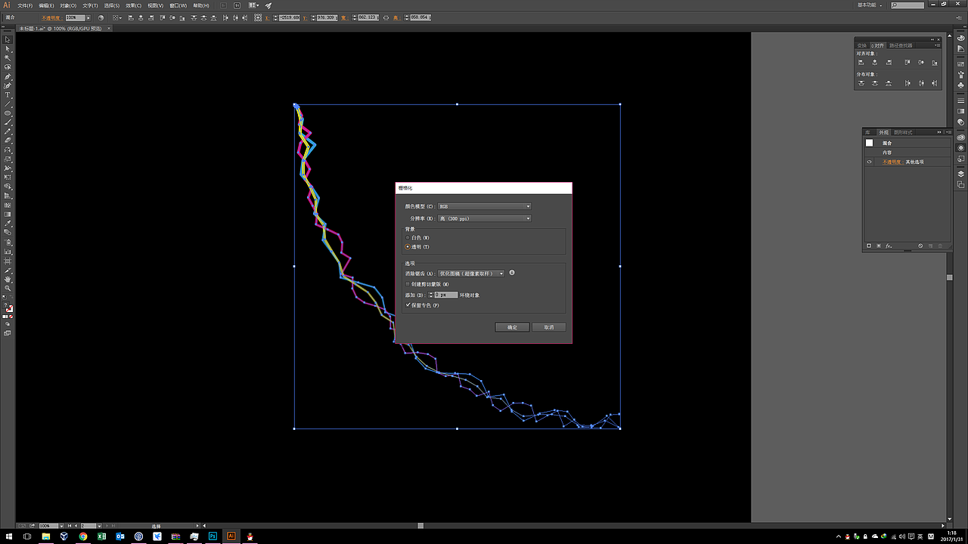Toggle visibility eye for the opacity row
This screenshot has height=544, width=968.
(869, 162)
